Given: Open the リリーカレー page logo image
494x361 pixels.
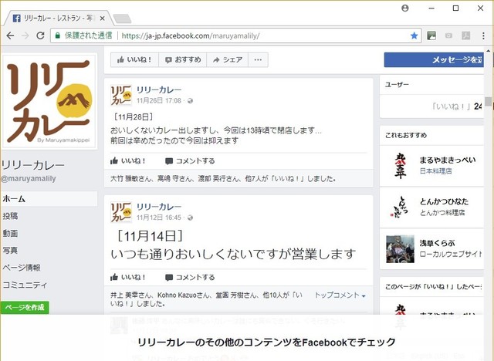Looking at the screenshot, I should [49, 103].
